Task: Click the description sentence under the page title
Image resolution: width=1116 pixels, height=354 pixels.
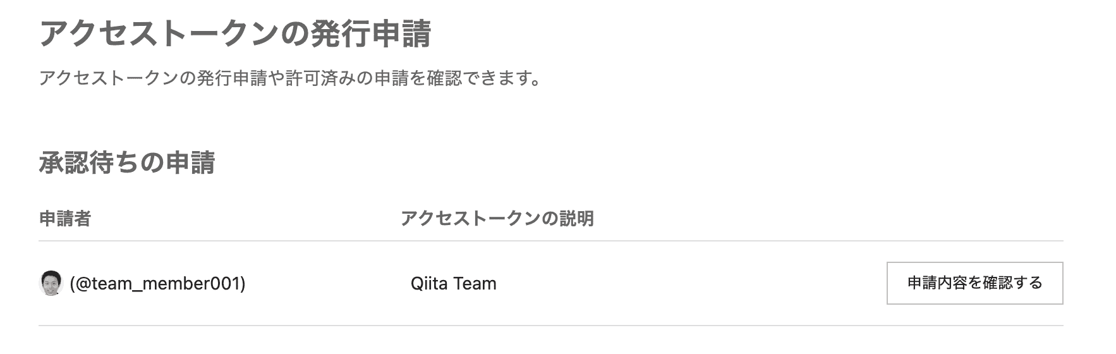Action: tap(289, 79)
